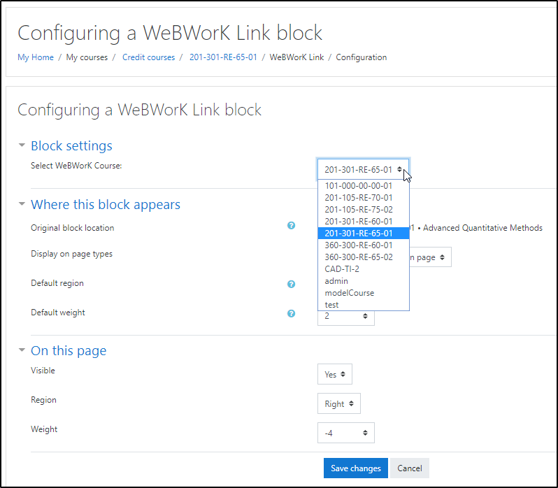558x488 pixels.
Task: Select 101-000-00-00-01 from the course list
Action: click(358, 186)
